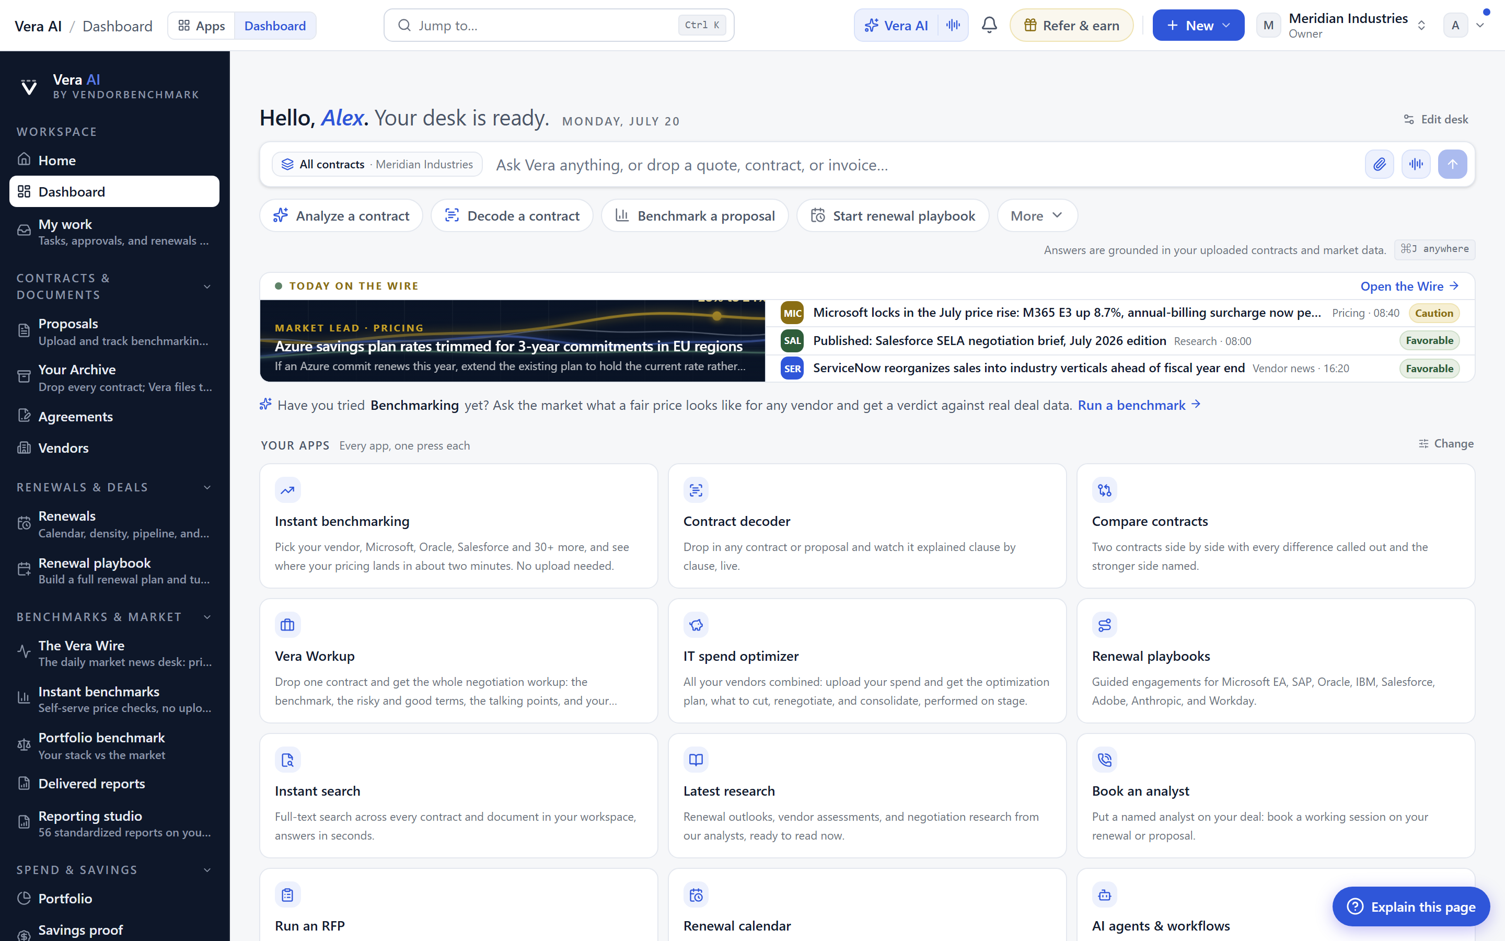Open Reporting studio in the sidebar
The height and width of the screenshot is (941, 1505).
114,823
